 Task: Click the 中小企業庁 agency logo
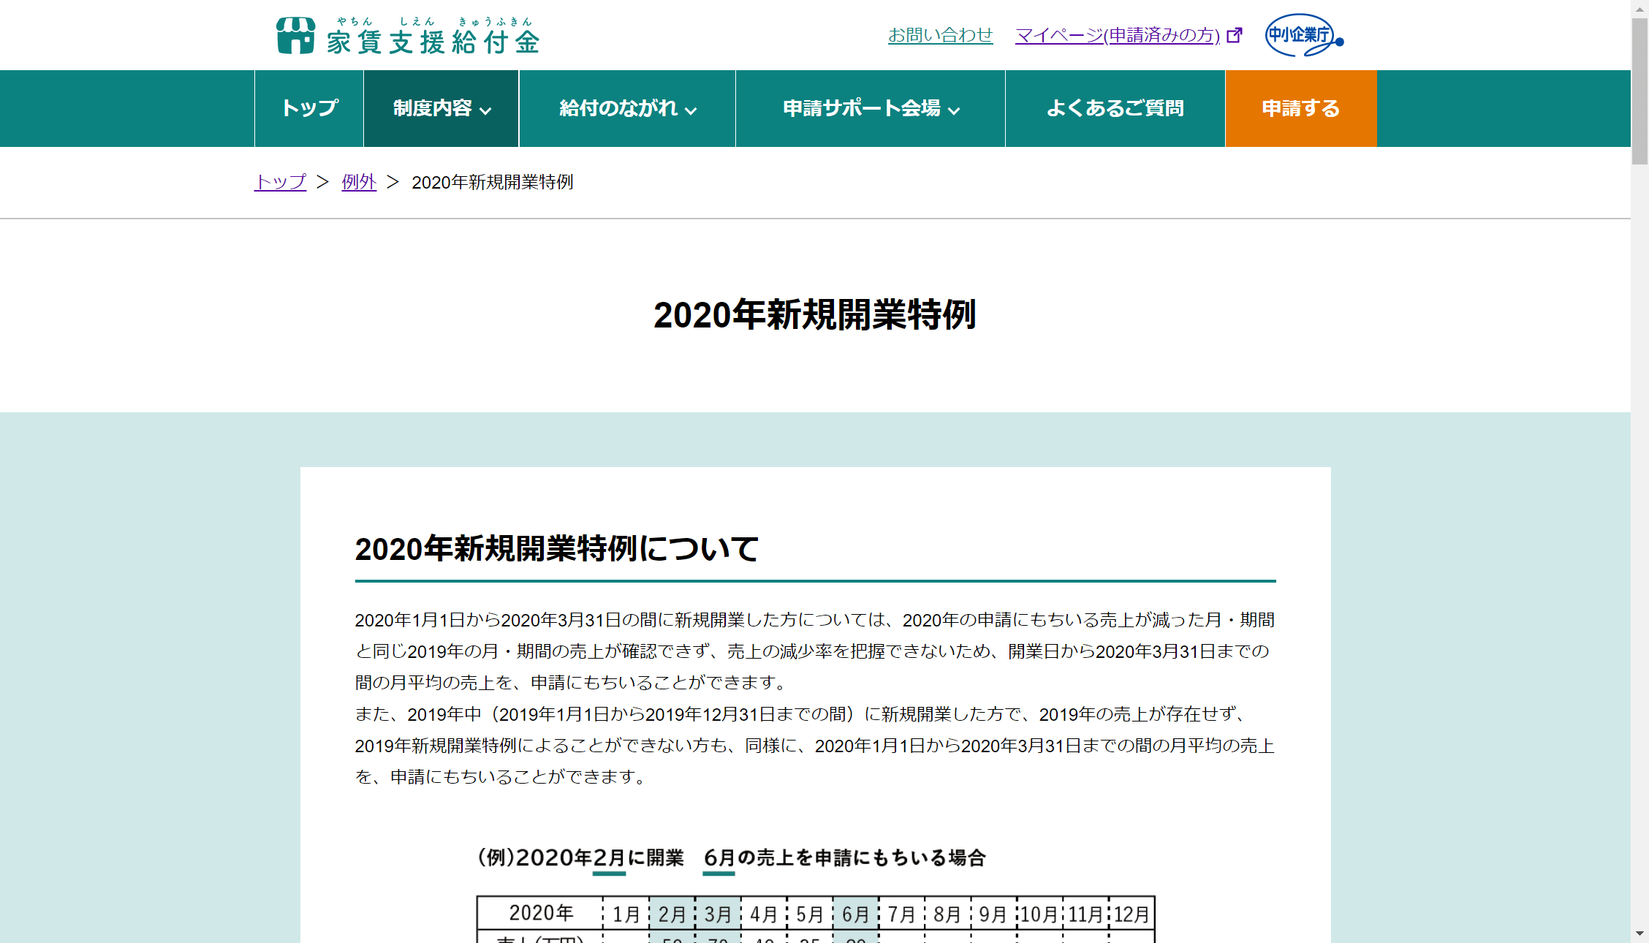click(x=1304, y=35)
